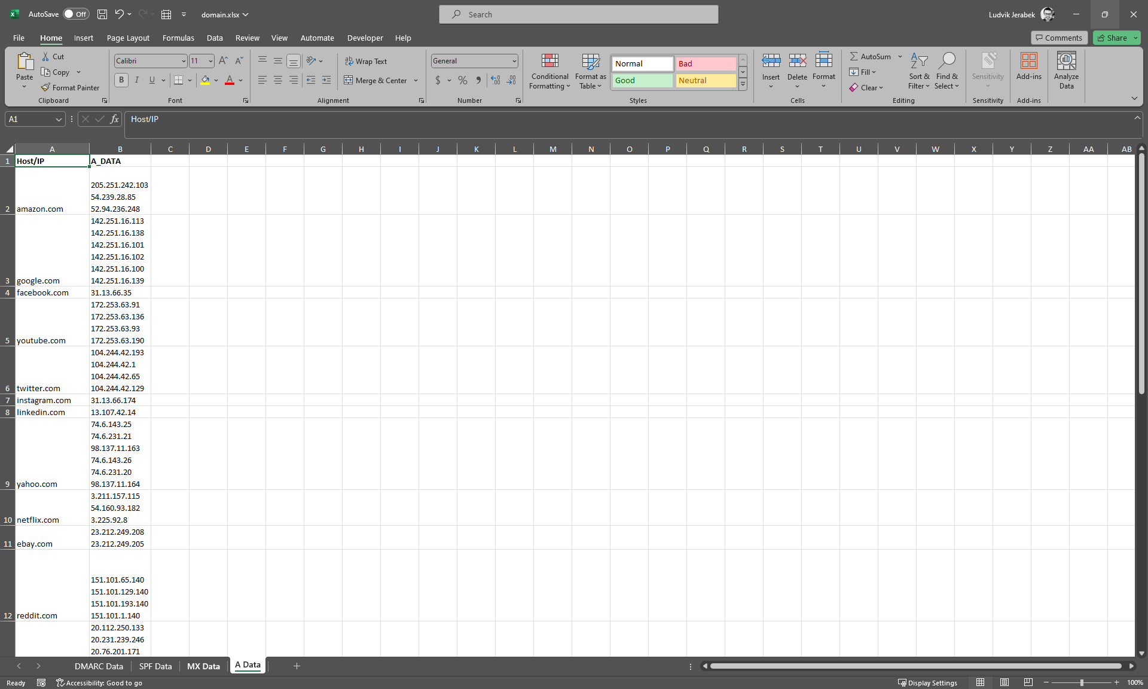Click Increase Decimal icon
The width and height of the screenshot is (1148, 689).
coord(496,80)
